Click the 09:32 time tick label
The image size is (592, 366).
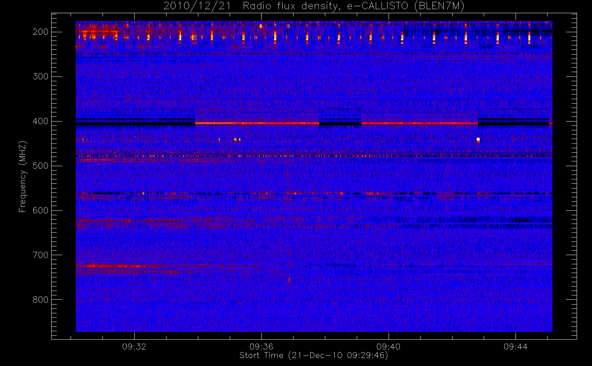pyautogui.click(x=134, y=347)
